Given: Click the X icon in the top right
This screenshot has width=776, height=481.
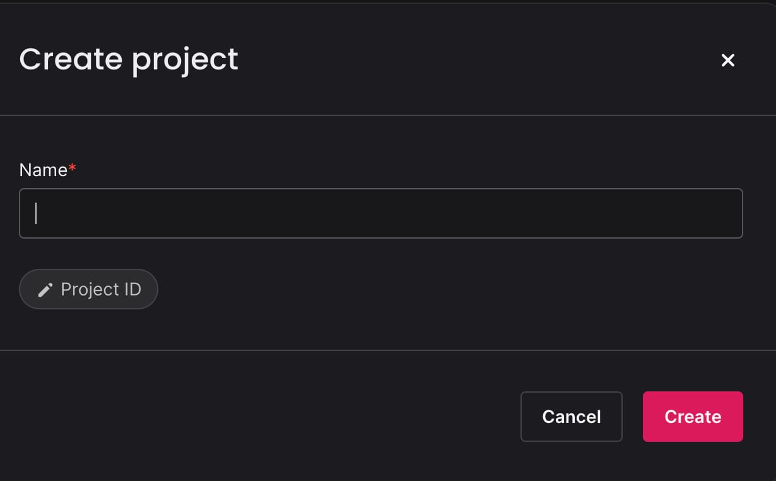Looking at the screenshot, I should pos(728,60).
